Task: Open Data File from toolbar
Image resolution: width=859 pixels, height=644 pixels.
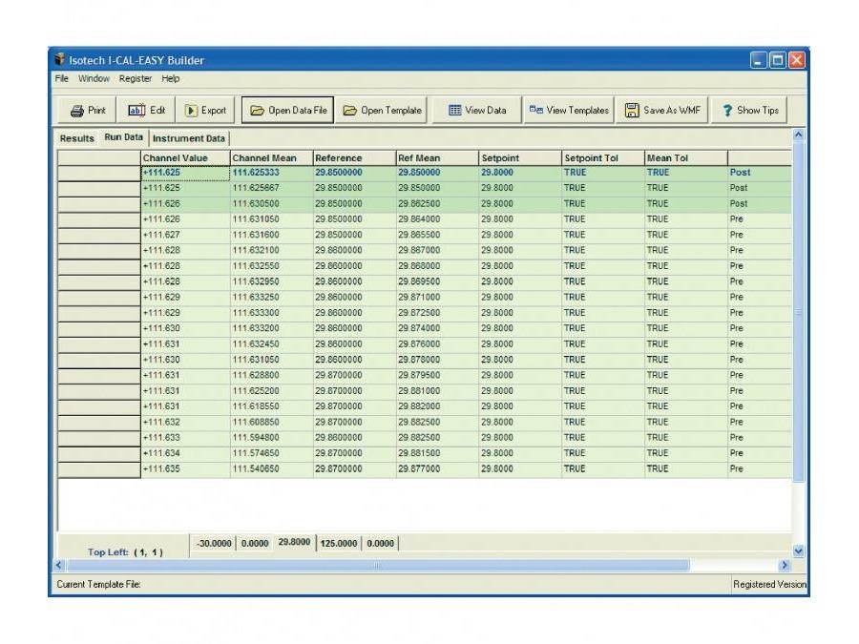Action: click(x=287, y=110)
